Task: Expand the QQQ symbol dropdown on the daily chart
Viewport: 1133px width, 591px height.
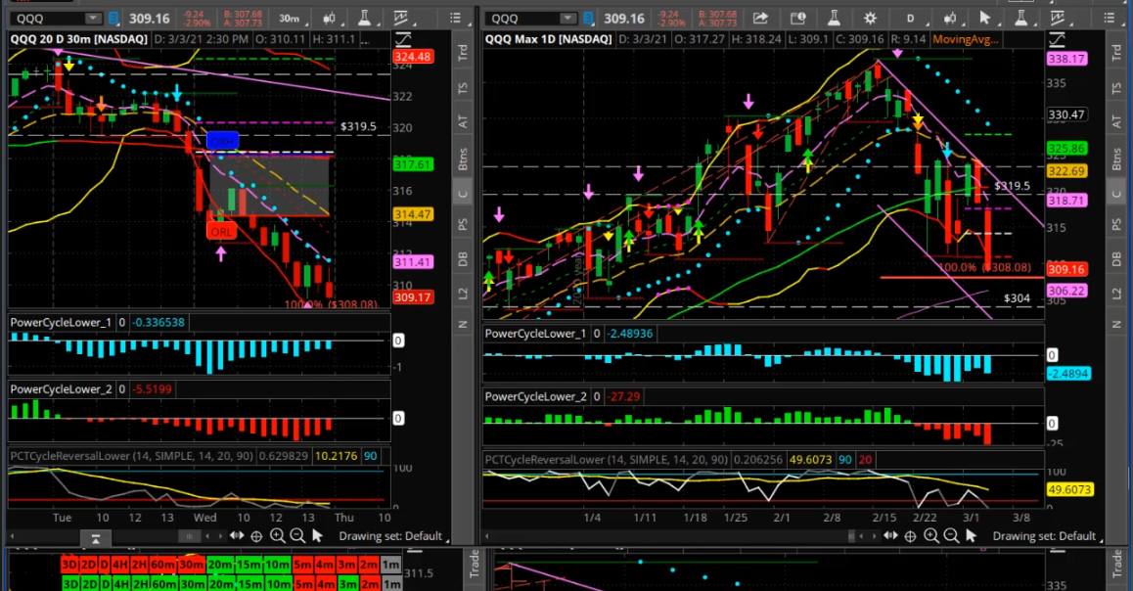Action: 568,18
